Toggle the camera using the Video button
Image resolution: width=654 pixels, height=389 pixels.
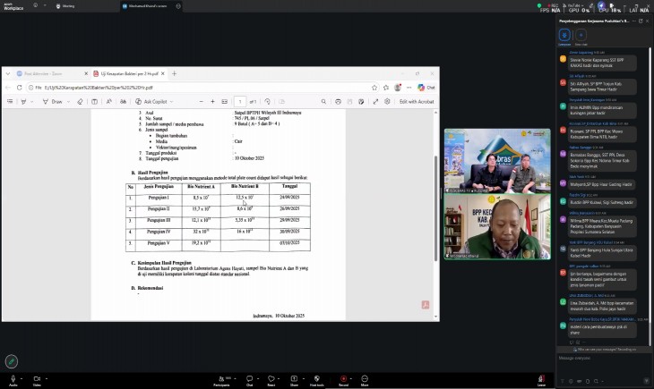click(x=37, y=376)
